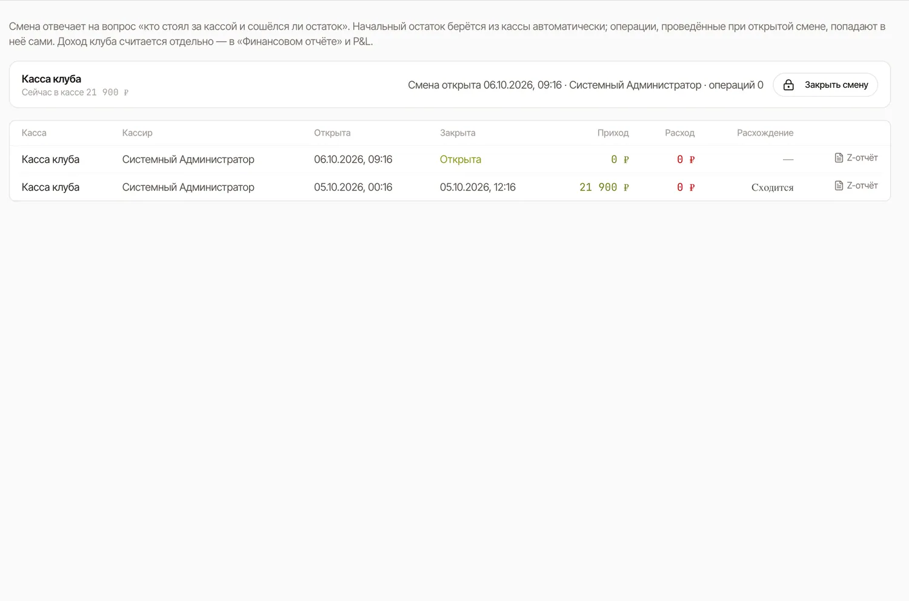Click the red «0 ₽» expense of the open shift
Image resolution: width=909 pixels, height=601 pixels.
(686, 160)
